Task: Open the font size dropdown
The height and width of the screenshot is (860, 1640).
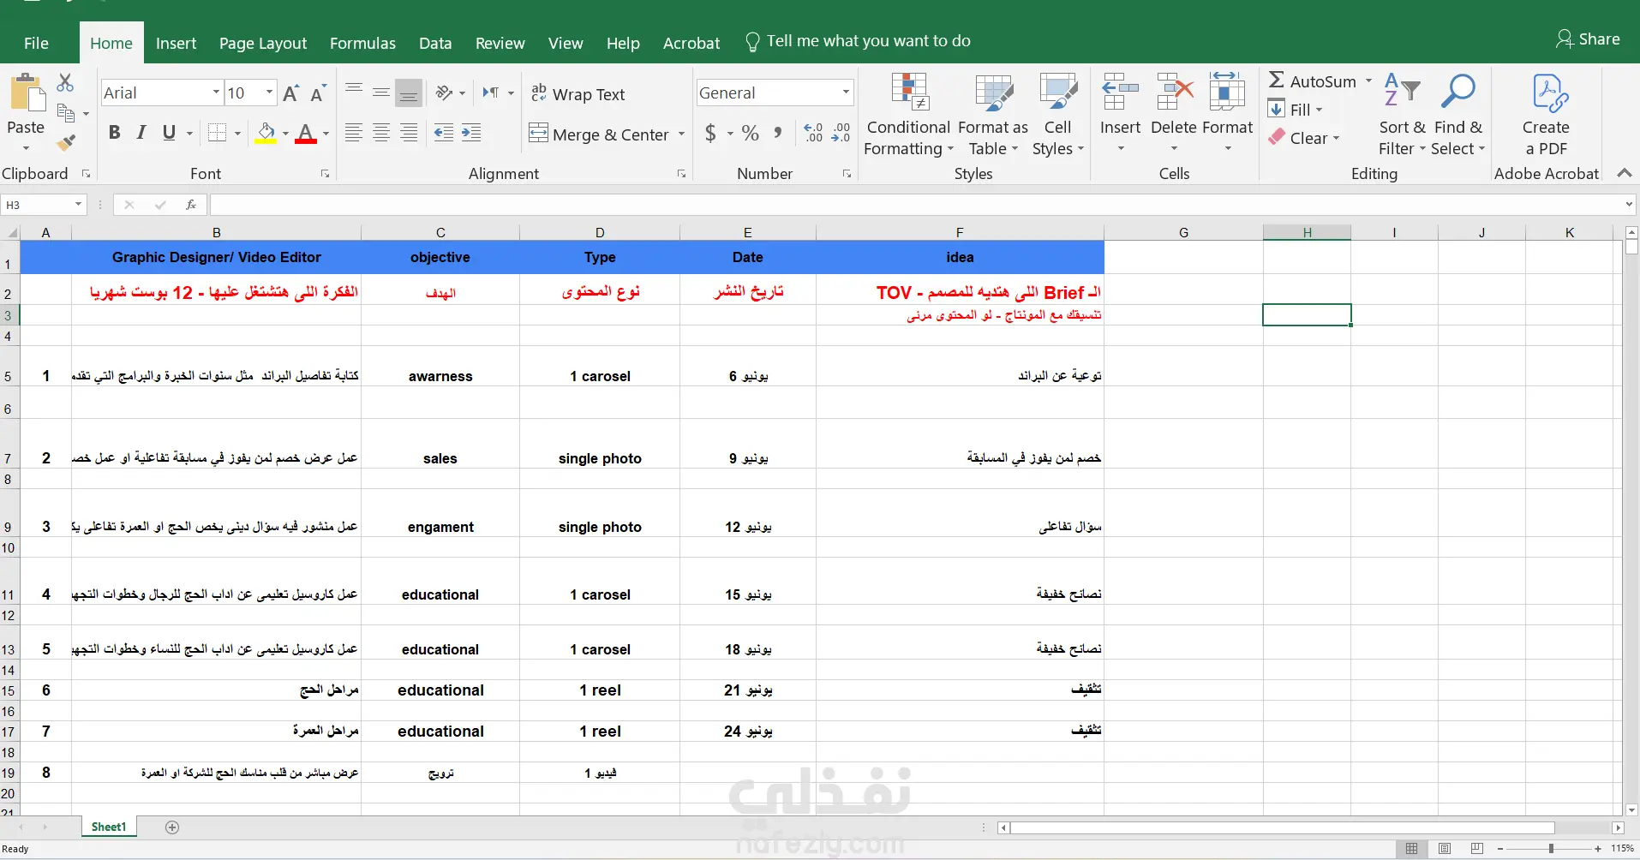Action: click(x=270, y=93)
